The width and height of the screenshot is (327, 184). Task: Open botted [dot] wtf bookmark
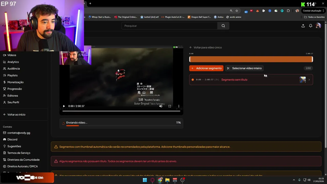pos(150,17)
